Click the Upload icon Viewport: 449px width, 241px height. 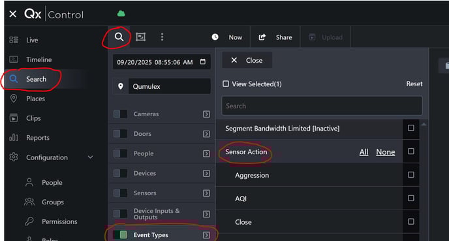coord(312,37)
